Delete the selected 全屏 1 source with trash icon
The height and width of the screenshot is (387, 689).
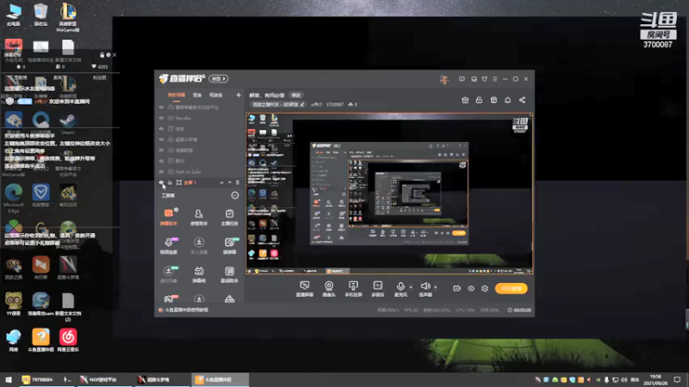click(238, 182)
